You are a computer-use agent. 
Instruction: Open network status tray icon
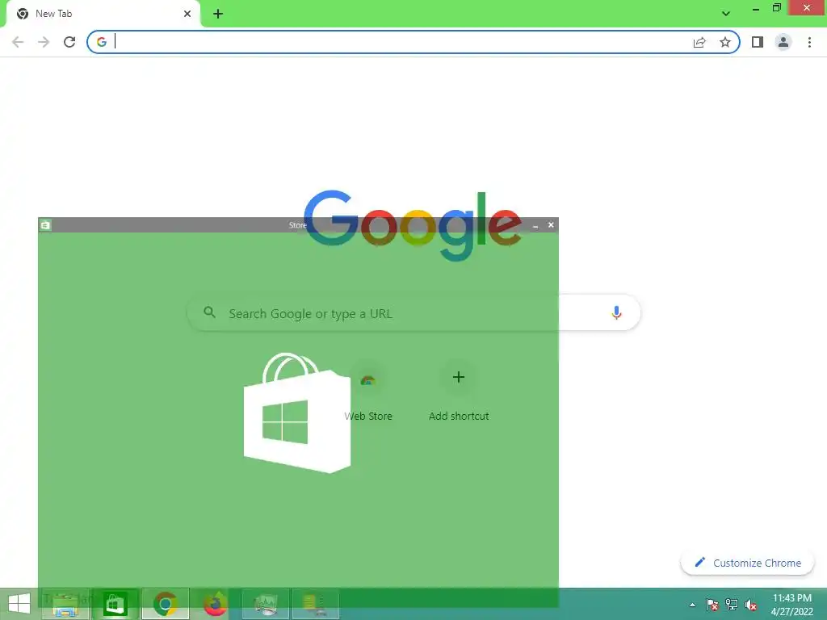(731, 605)
